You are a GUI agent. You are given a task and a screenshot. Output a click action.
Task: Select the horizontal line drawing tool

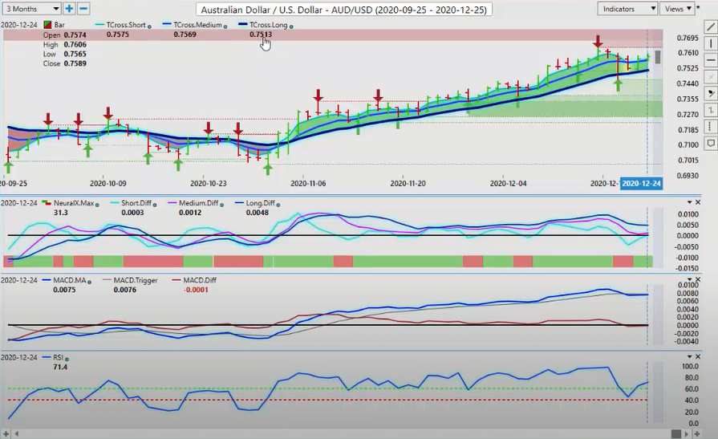711,60
